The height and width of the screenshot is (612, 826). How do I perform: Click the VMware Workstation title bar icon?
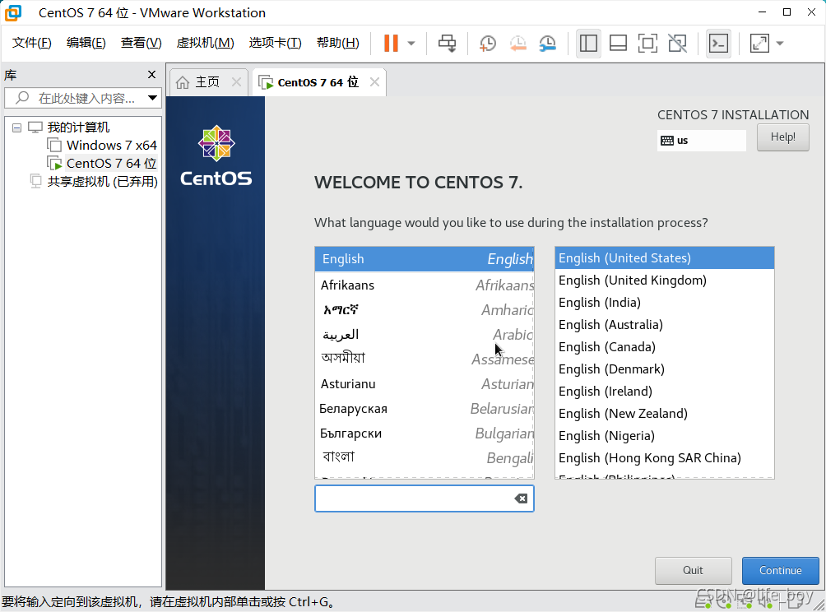click(x=13, y=12)
